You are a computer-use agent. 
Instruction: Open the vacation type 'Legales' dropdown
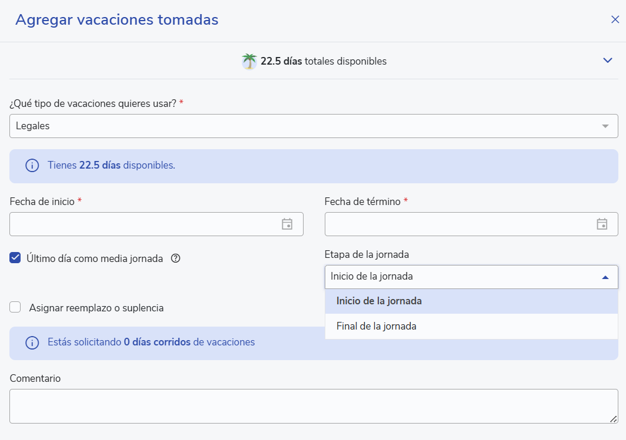pyautogui.click(x=314, y=126)
